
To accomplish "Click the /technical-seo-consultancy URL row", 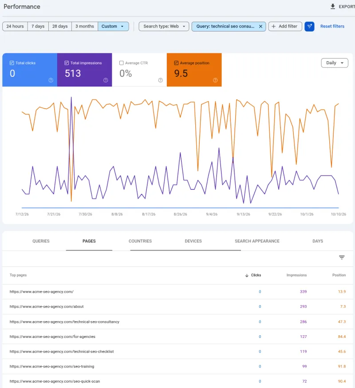I will (x=177, y=321).
